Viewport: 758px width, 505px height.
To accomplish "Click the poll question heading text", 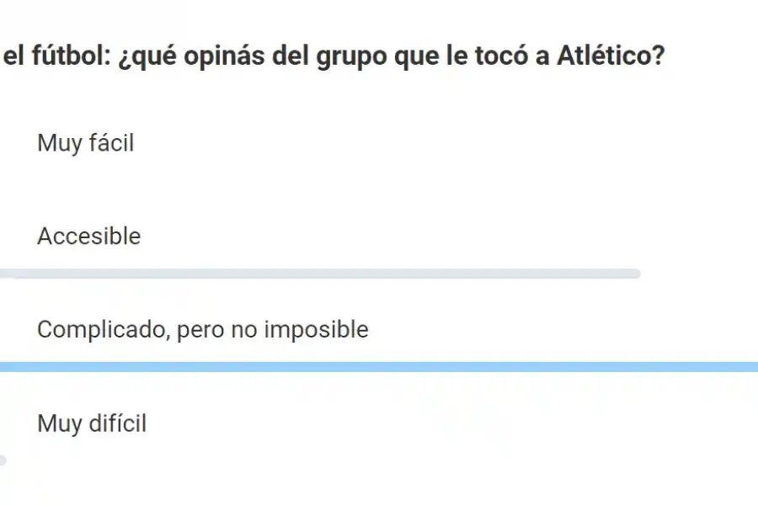I will click(333, 56).
